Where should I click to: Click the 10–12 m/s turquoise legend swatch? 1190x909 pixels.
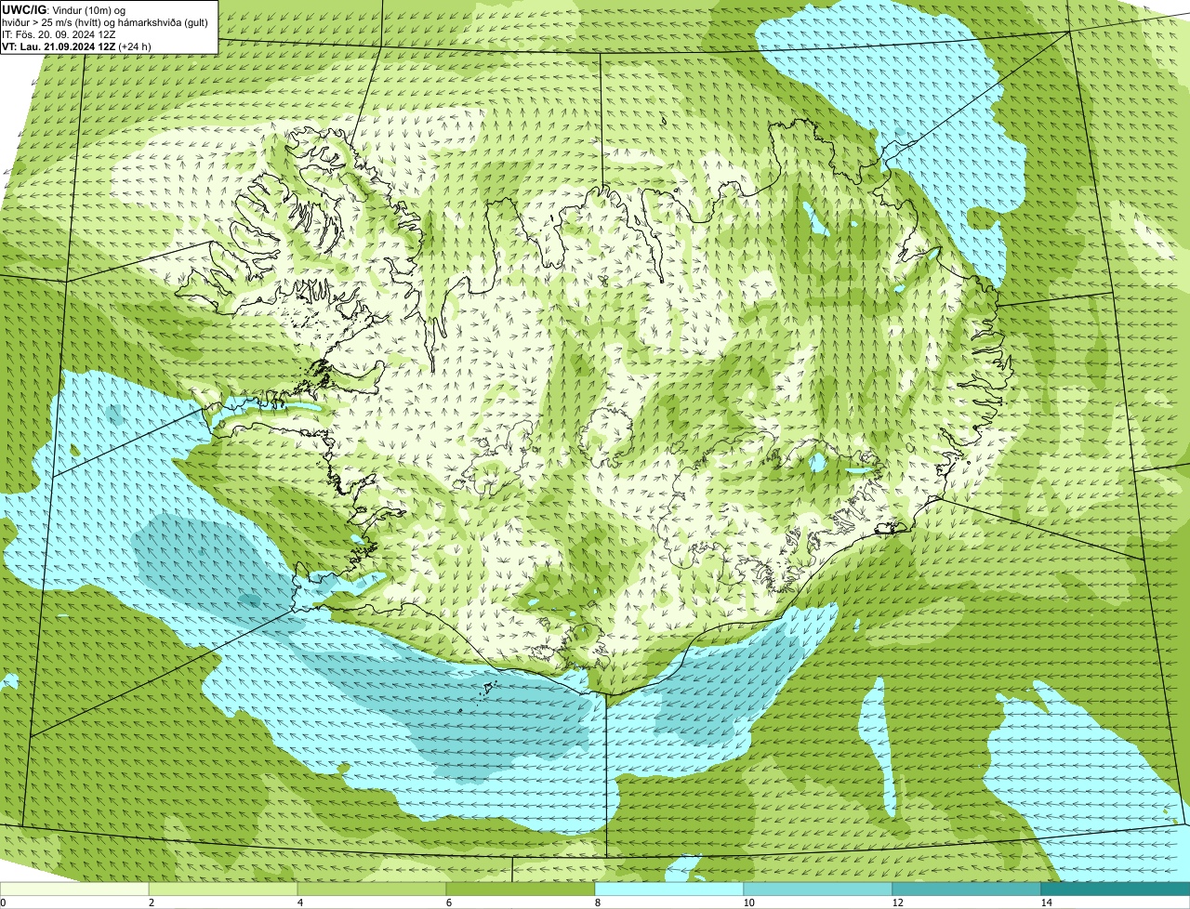pos(818,889)
